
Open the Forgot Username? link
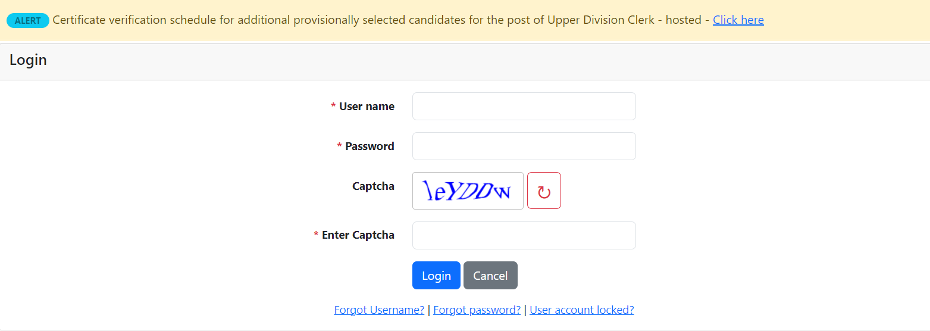(379, 310)
